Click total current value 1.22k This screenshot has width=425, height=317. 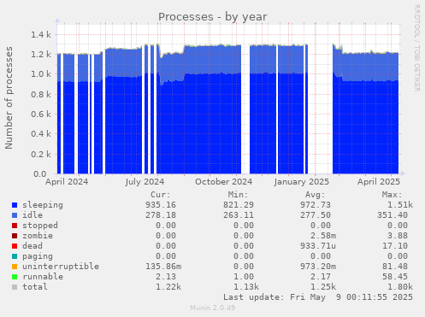(x=168, y=287)
